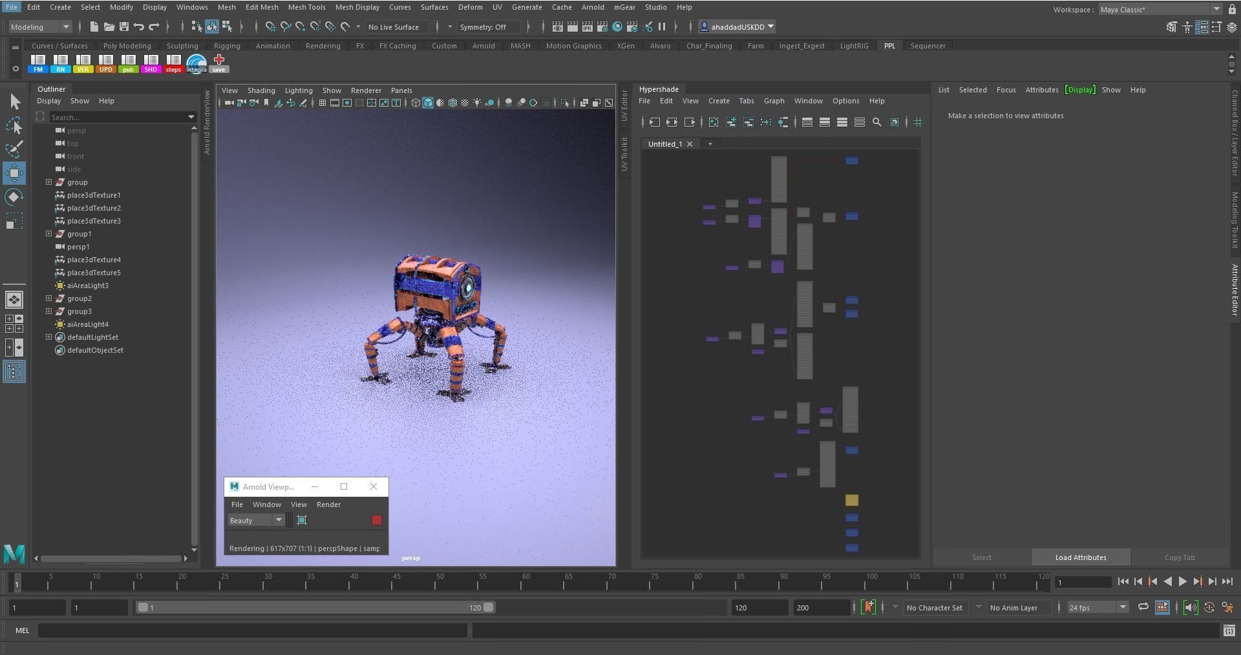Undo the last action
1241x655 pixels.
point(139,26)
